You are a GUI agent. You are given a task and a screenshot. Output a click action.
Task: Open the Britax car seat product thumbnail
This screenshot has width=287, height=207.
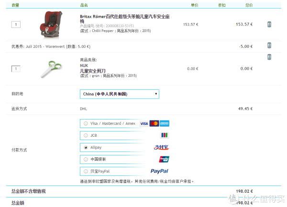[51, 25]
